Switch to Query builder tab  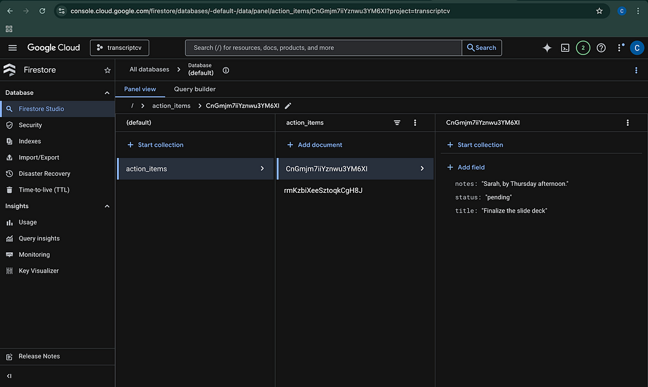(195, 89)
